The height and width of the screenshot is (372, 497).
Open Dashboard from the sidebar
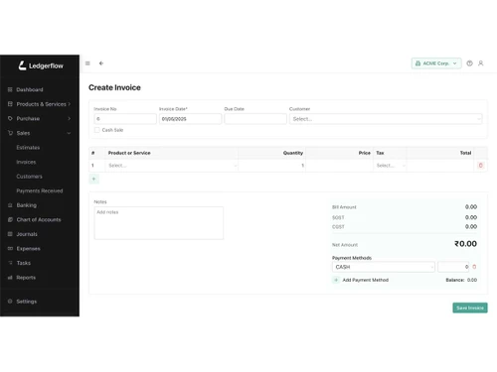(x=30, y=89)
